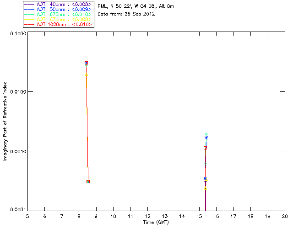Click the x-axis tick label 6

[x=45, y=216]
